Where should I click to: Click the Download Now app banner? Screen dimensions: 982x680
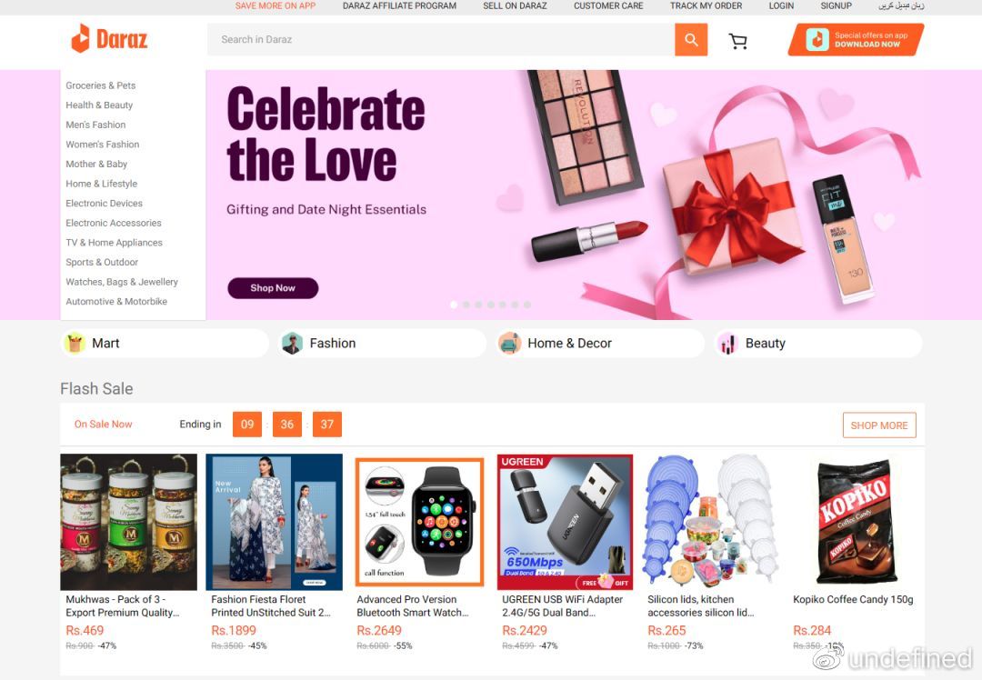click(x=856, y=40)
